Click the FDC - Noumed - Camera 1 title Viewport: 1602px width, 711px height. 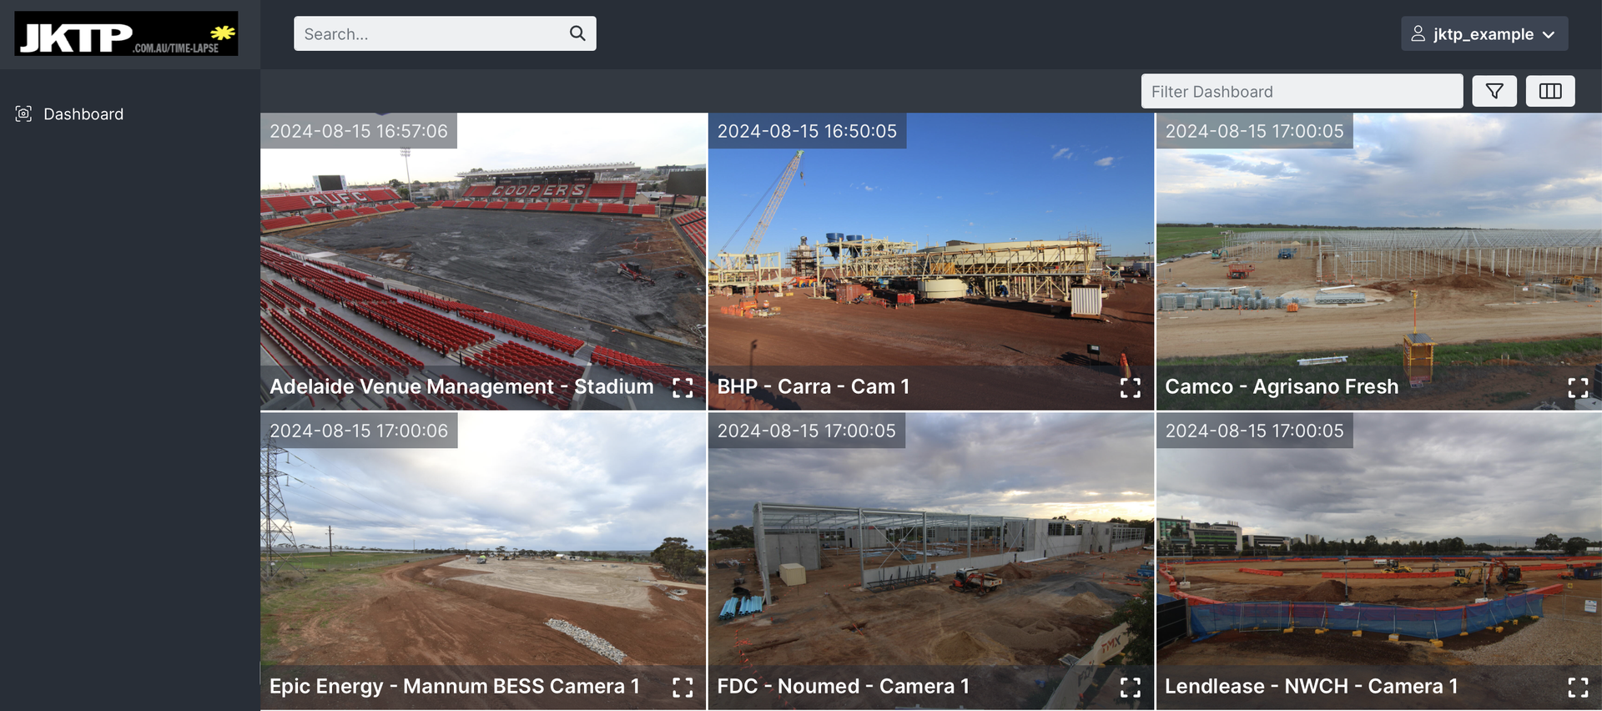[x=844, y=686]
